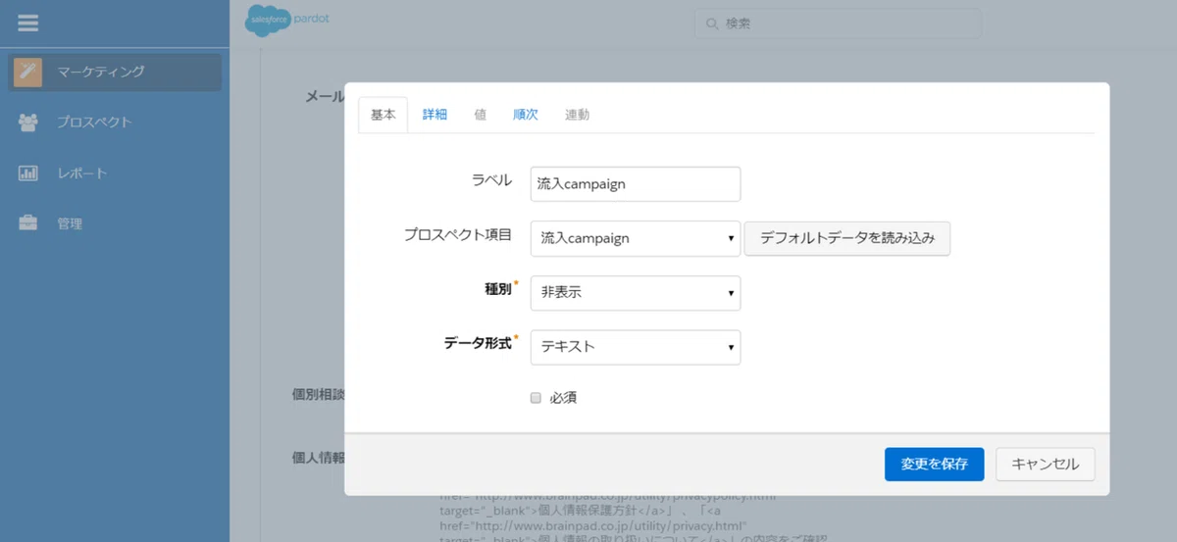The height and width of the screenshot is (542, 1177).
Task: Switch to the 連動 tab
Action: point(578,115)
